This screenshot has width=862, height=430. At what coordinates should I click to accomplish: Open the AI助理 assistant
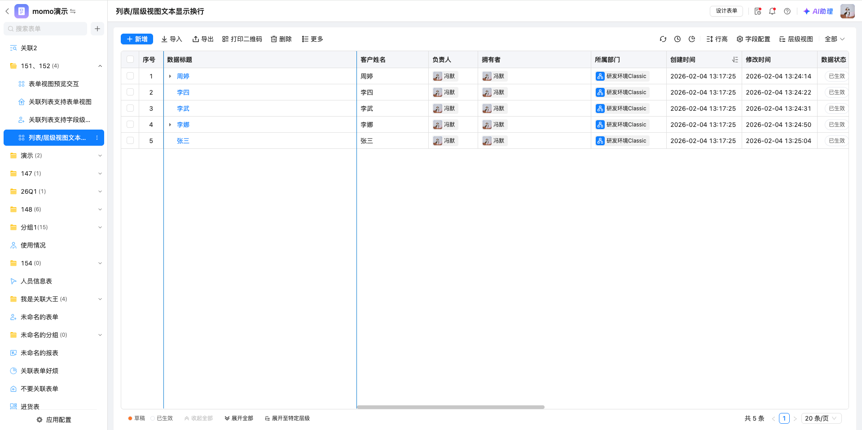click(818, 11)
